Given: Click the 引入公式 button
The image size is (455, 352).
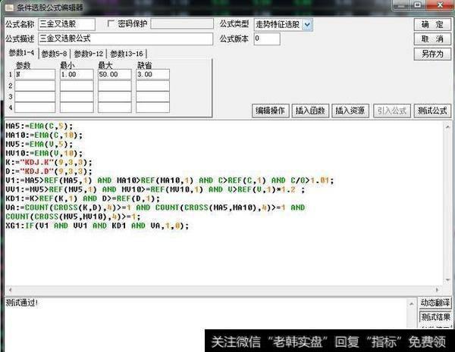Looking at the screenshot, I should click(392, 111).
